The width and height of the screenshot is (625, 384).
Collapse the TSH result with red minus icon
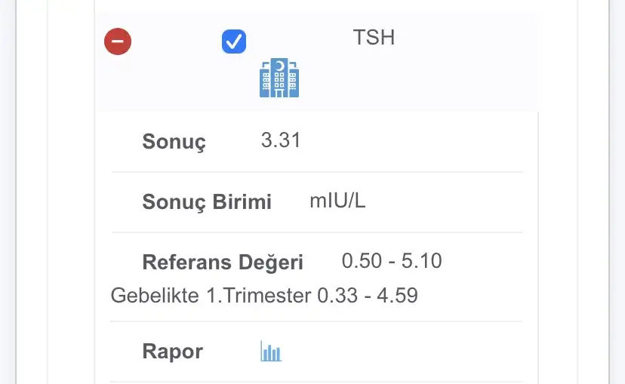(118, 41)
